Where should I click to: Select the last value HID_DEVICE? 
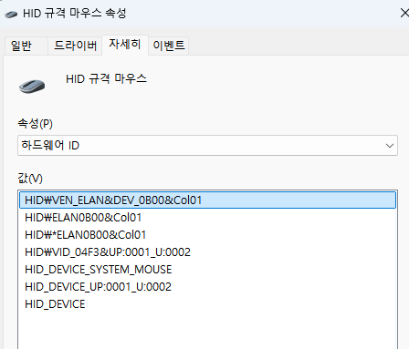[207, 304]
